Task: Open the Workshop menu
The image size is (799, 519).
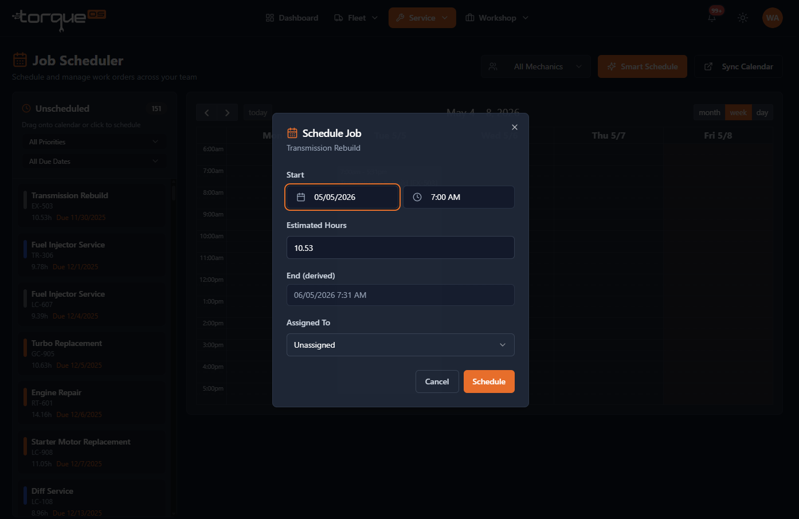Action: (x=497, y=18)
